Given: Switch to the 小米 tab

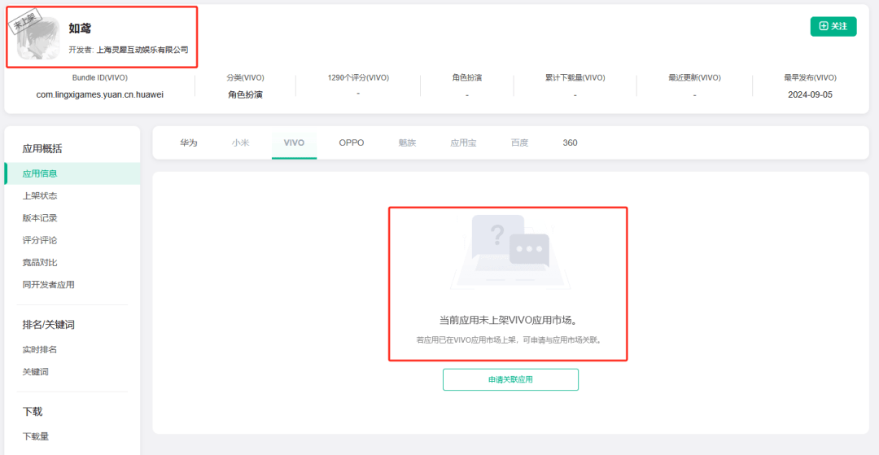Looking at the screenshot, I should (x=240, y=143).
